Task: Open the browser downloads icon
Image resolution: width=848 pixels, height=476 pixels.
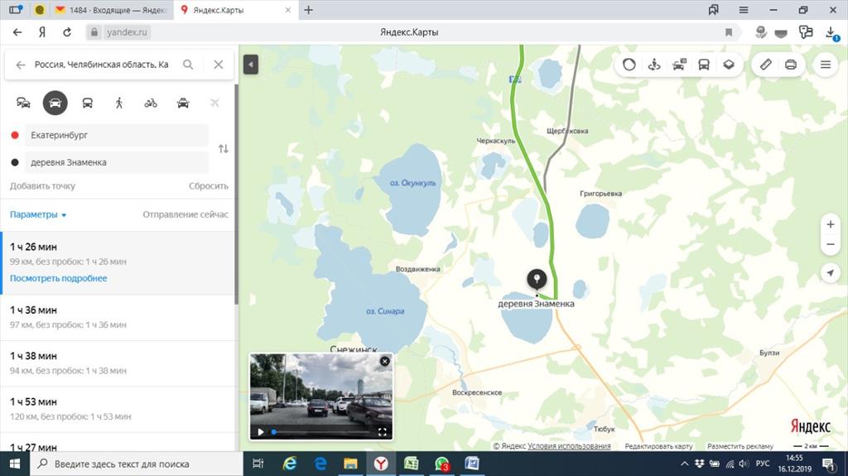Action: tap(831, 33)
